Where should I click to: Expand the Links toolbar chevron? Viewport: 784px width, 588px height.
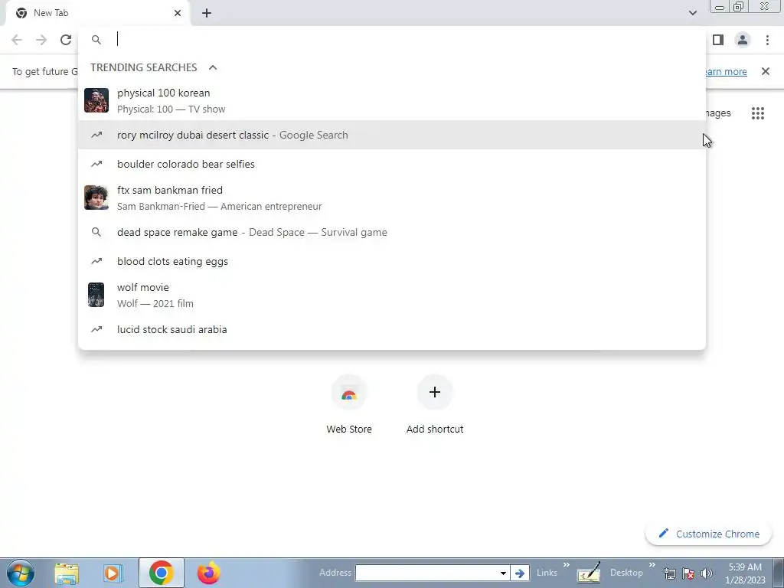click(x=567, y=565)
